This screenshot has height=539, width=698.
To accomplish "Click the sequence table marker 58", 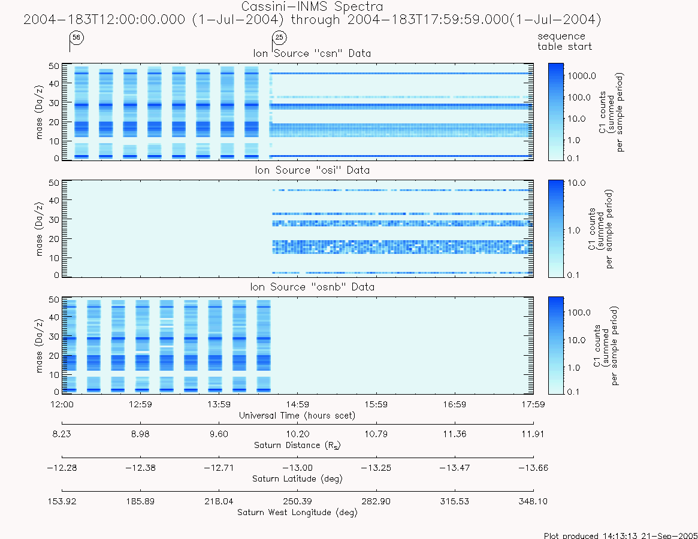I will tap(77, 37).
